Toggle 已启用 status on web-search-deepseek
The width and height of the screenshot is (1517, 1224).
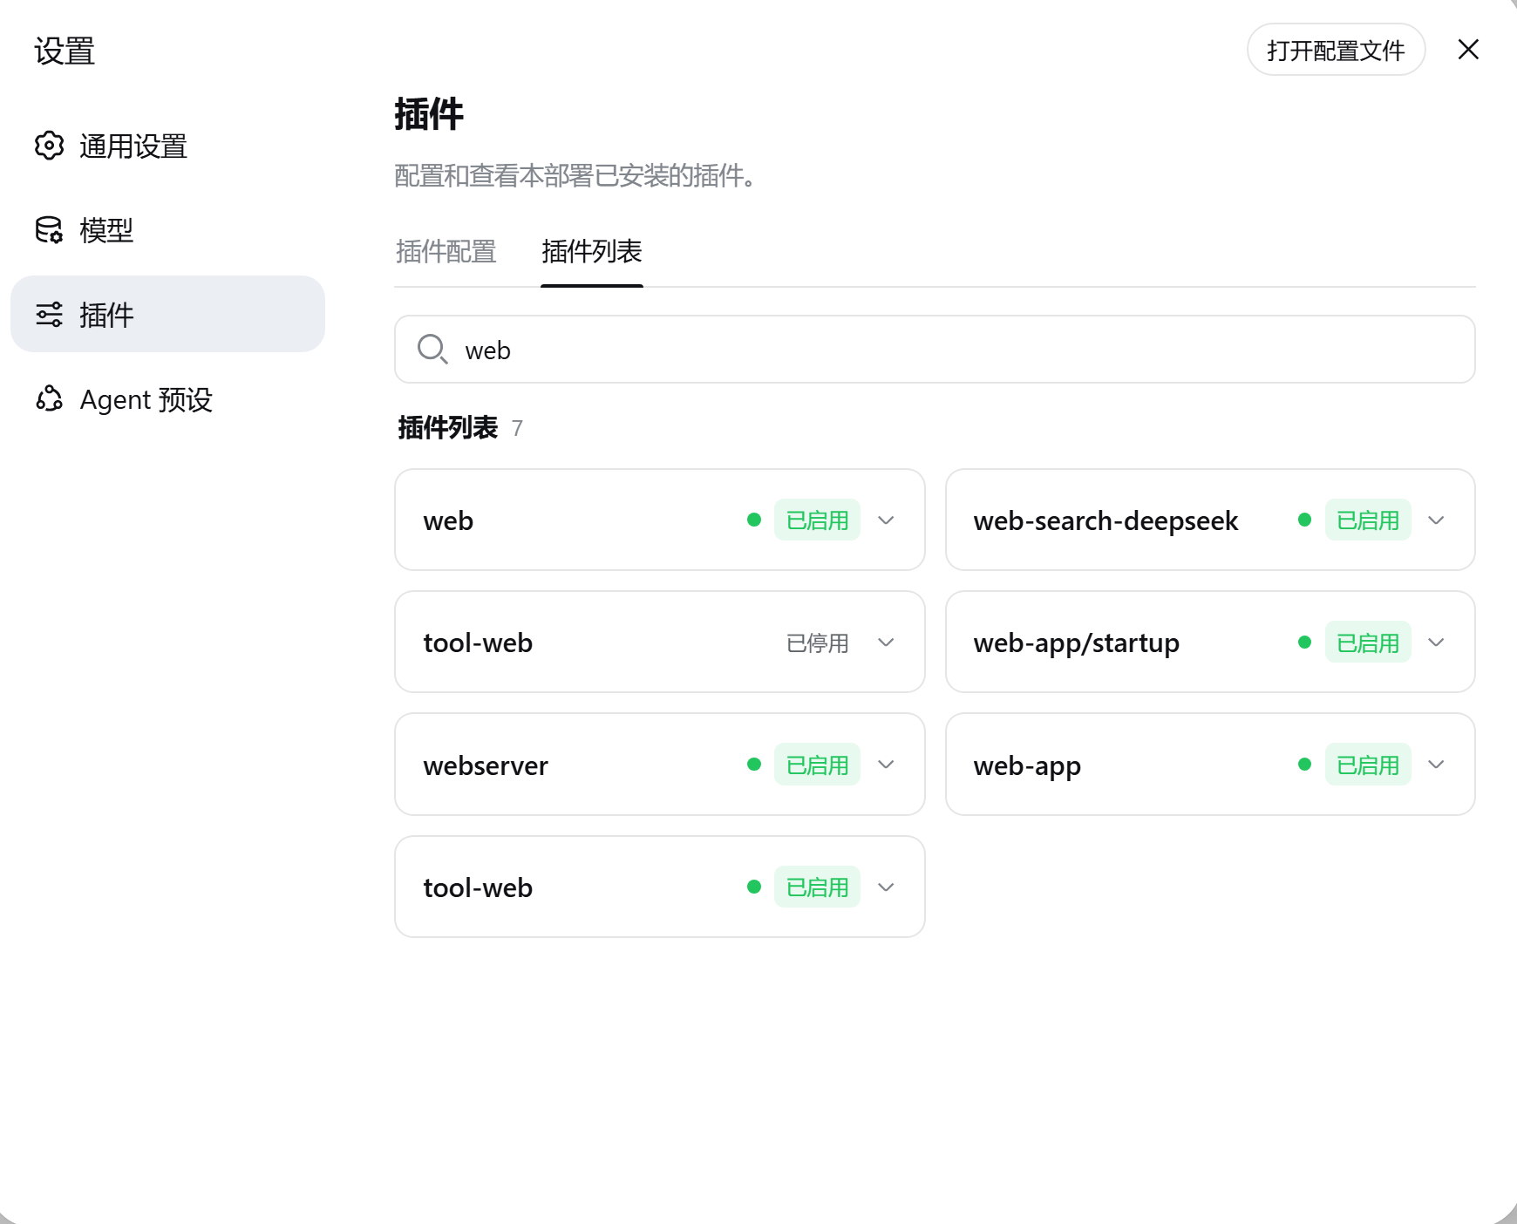[1368, 520]
